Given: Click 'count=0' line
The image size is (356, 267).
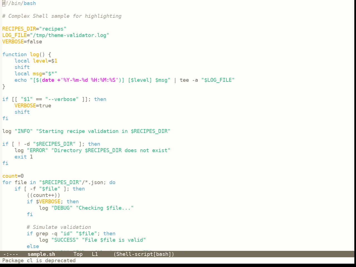Looking at the screenshot, I should [13, 176].
